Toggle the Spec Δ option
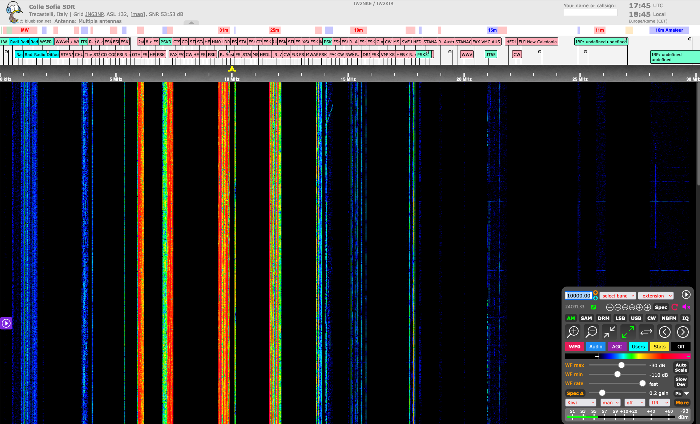 tap(575, 393)
